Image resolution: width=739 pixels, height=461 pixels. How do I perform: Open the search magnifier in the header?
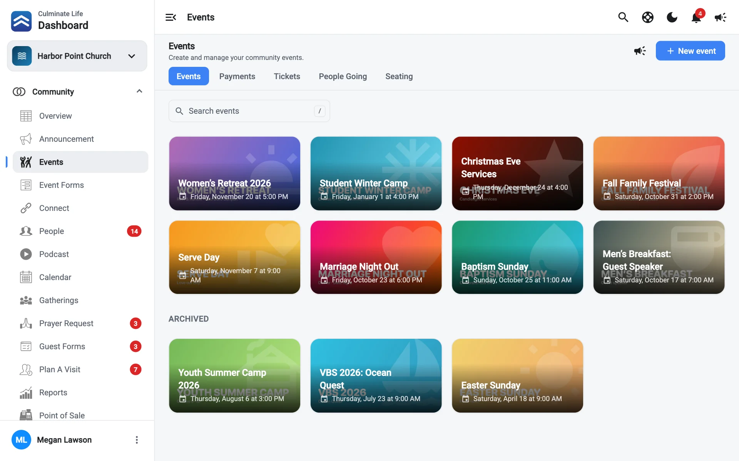[x=623, y=17]
